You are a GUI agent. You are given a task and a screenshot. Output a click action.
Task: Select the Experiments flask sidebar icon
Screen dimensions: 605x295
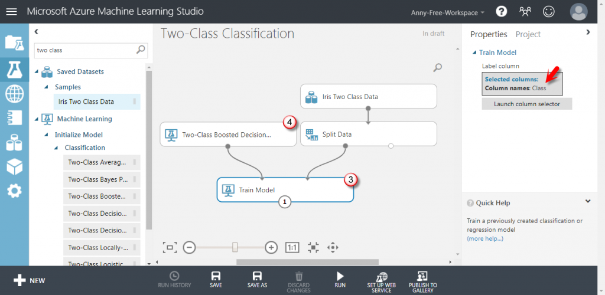(x=14, y=69)
